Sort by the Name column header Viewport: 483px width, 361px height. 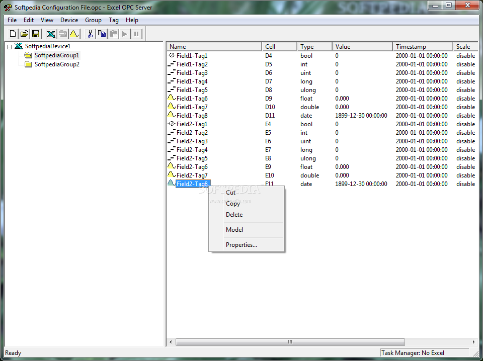[214, 46]
